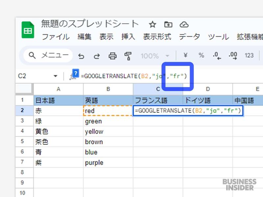Click the redo arrow icon
This screenshot has height=197, width=263.
pyautogui.click(x=97, y=56)
